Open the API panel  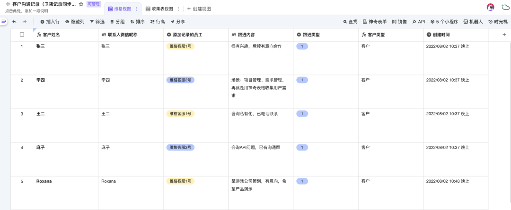tap(419, 22)
